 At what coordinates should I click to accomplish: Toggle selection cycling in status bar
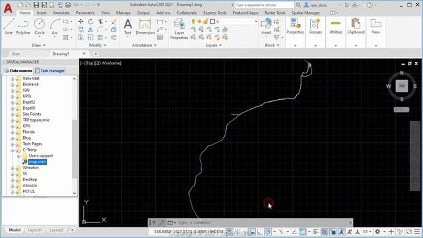pos(333,231)
